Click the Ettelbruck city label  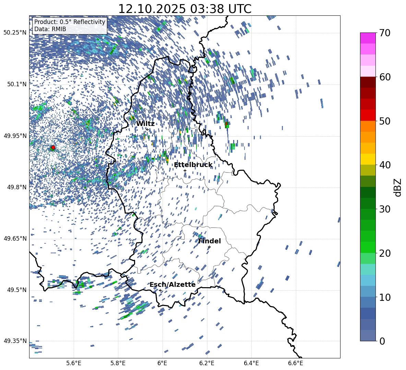193,165
